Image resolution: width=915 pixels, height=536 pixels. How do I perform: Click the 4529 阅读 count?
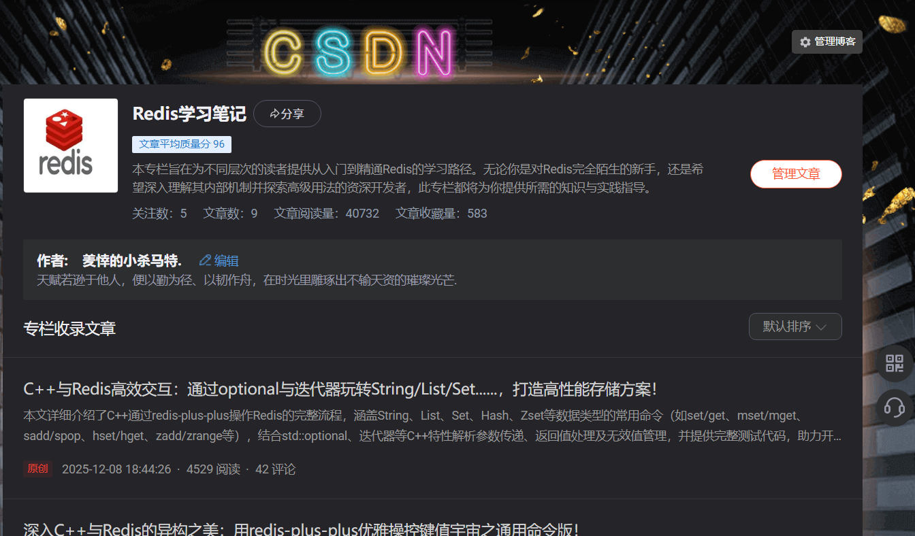point(213,469)
